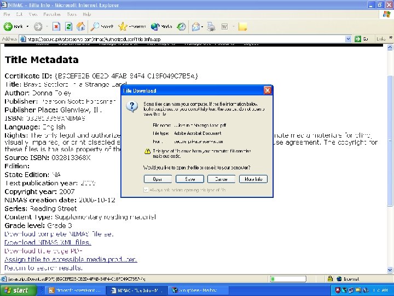Click the padlock security icon in status bar

point(330,278)
